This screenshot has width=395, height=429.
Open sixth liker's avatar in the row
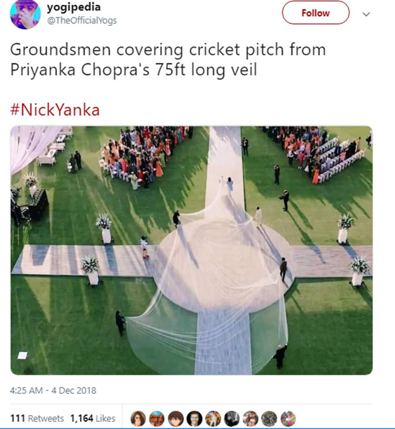pos(232,419)
